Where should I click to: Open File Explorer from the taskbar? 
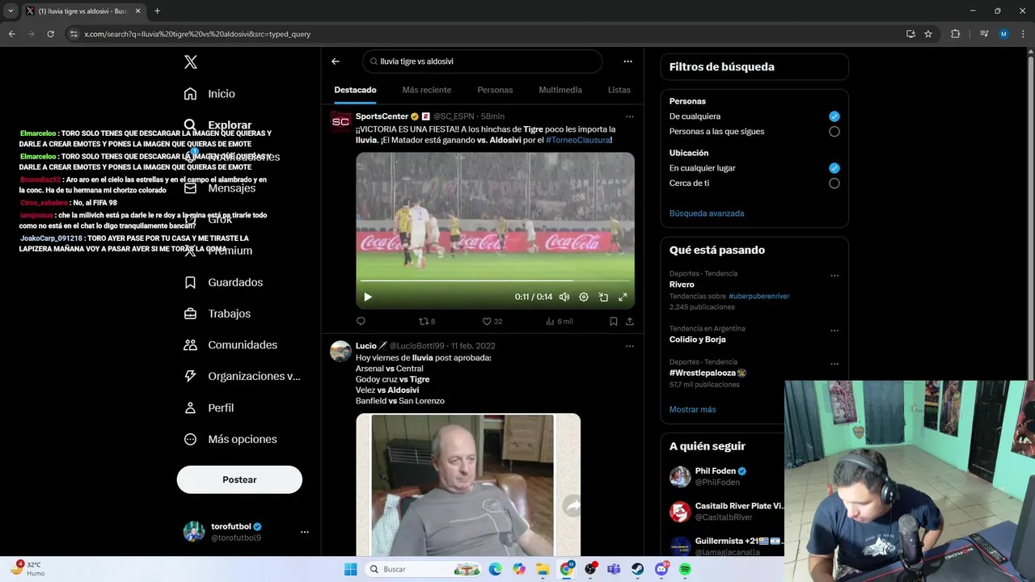pos(543,569)
